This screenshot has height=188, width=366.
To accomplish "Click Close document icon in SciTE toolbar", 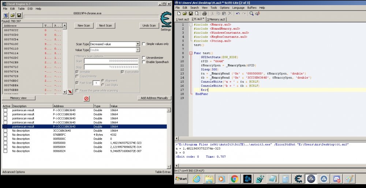I will pos(197,14).
